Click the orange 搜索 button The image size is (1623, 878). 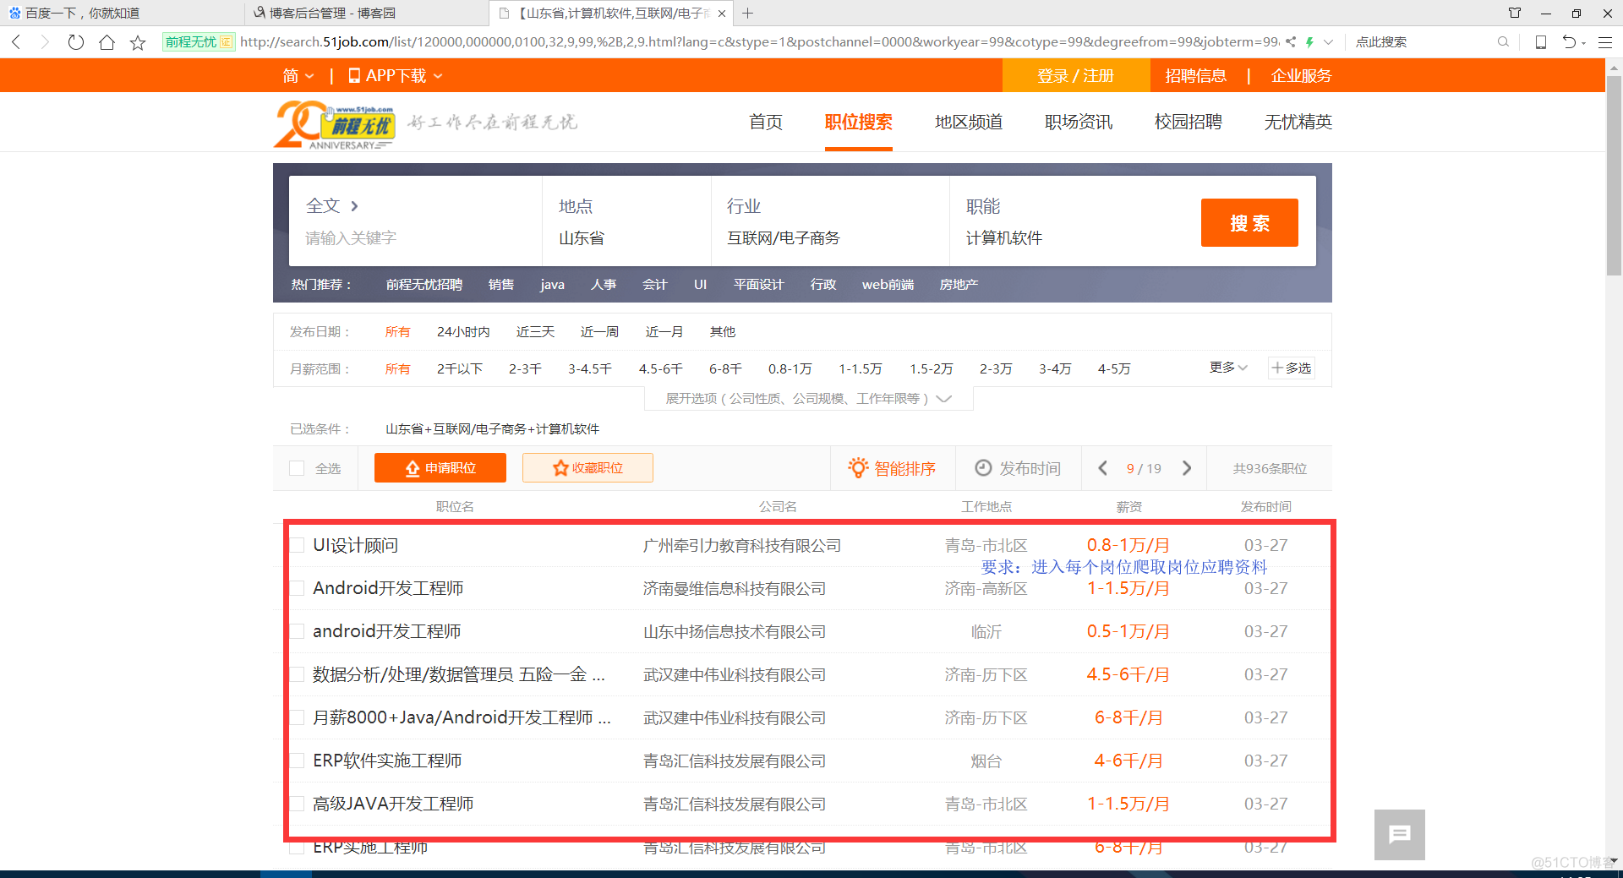point(1249,223)
